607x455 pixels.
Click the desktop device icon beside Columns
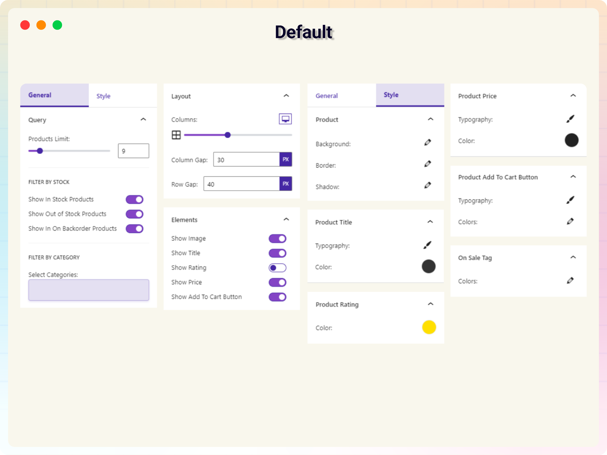pyautogui.click(x=285, y=119)
